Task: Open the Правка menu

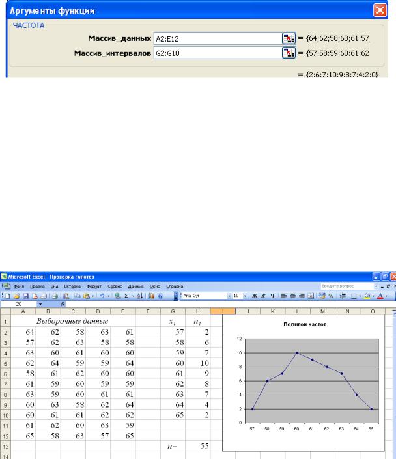Action: pos(37,286)
